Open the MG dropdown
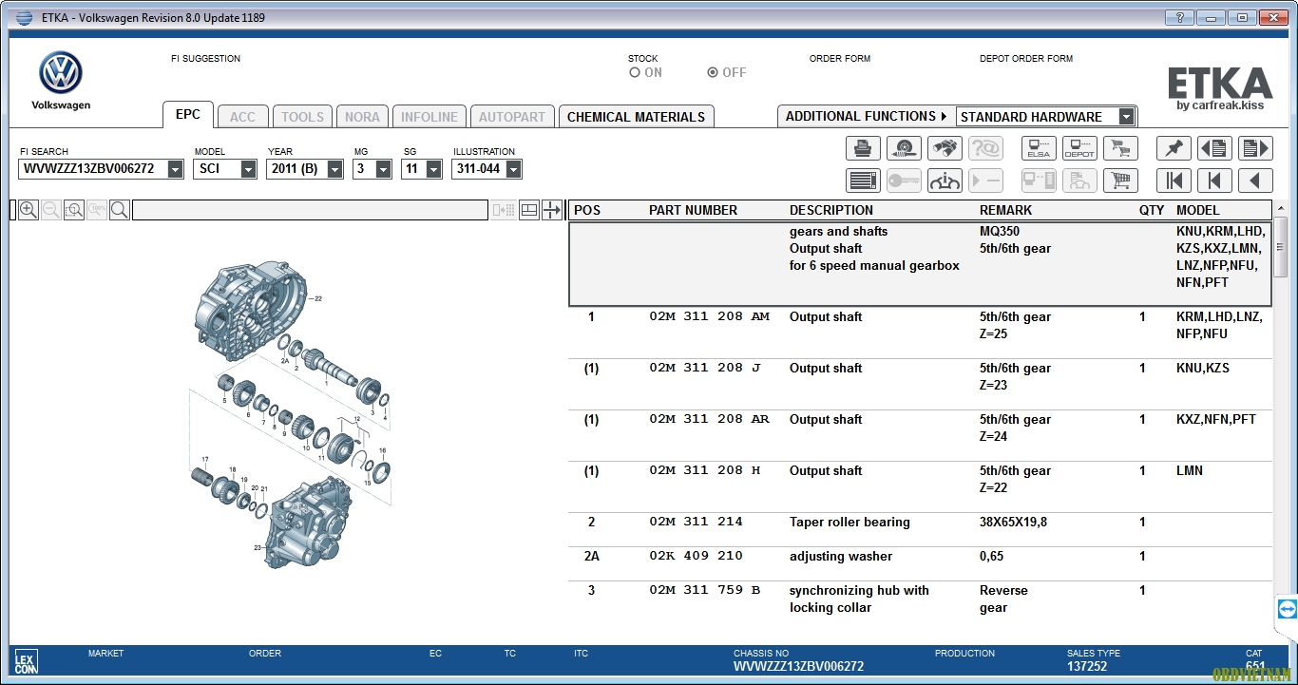 pyautogui.click(x=383, y=169)
